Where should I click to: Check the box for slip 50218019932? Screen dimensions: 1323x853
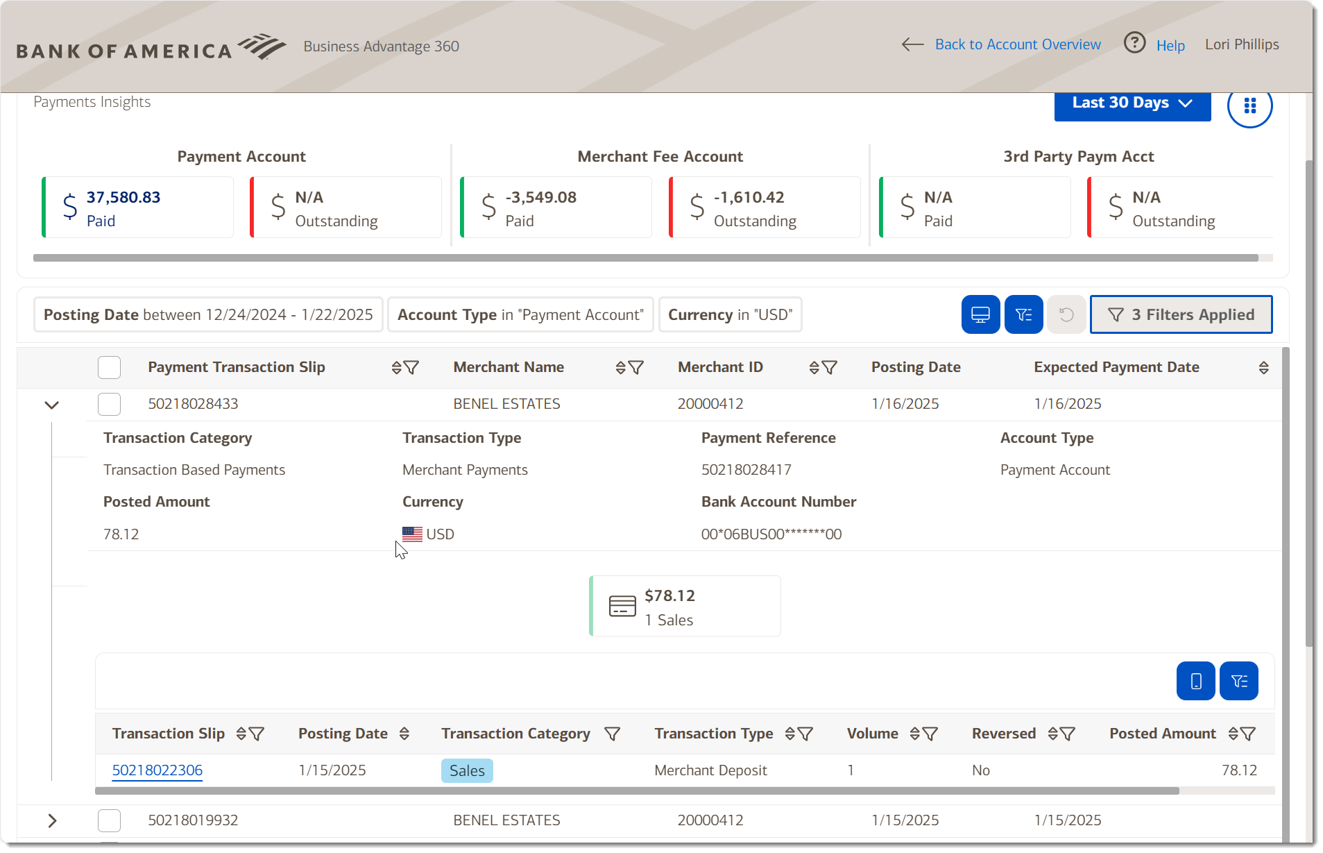point(109,820)
